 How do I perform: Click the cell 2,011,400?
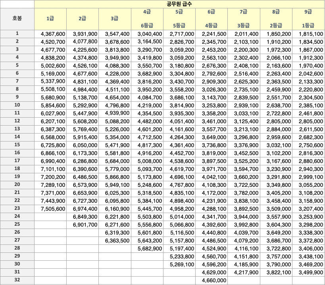[244, 34]
